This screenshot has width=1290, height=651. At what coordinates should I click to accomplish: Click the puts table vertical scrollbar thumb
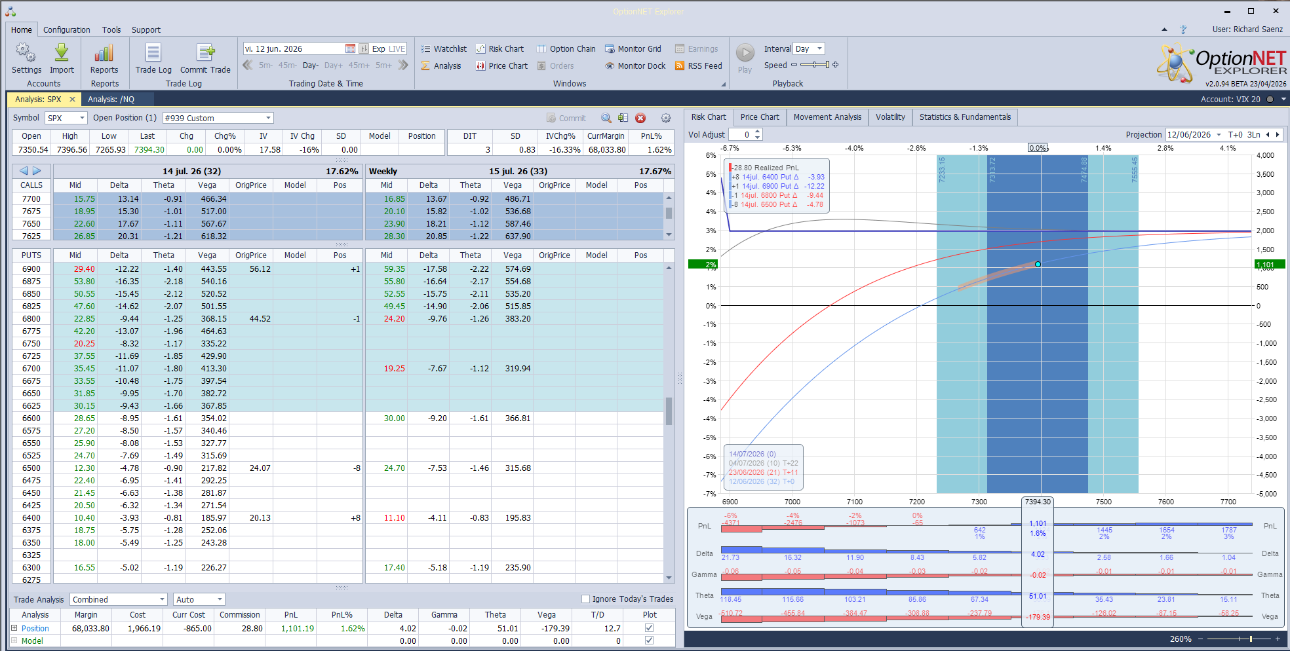click(669, 411)
